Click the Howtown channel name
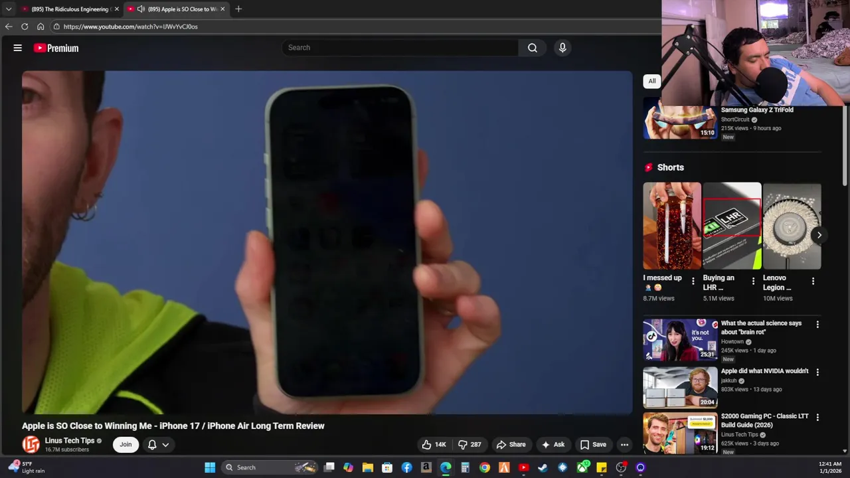The image size is (850, 478). 732,342
